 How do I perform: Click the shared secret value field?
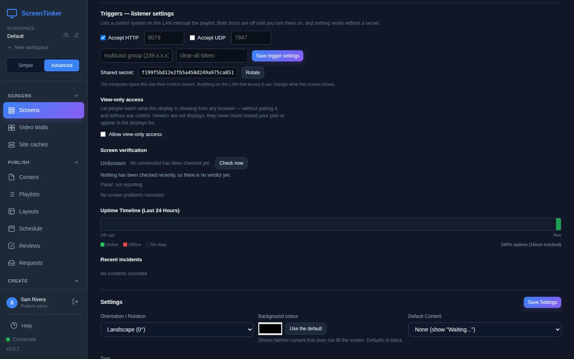pos(188,73)
